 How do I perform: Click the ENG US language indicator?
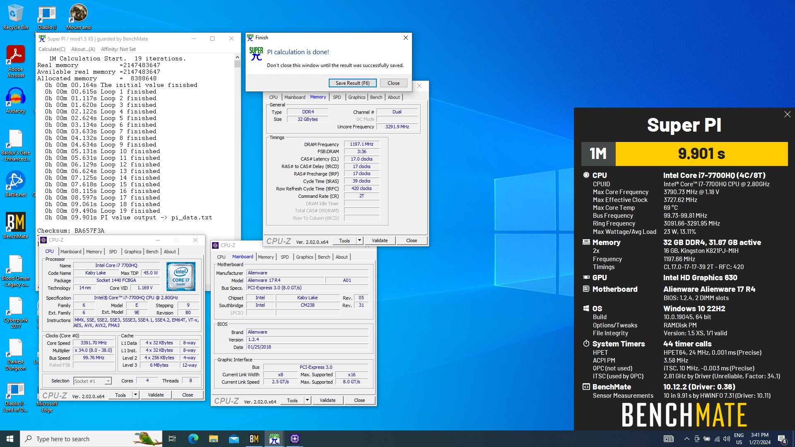[x=739, y=439]
